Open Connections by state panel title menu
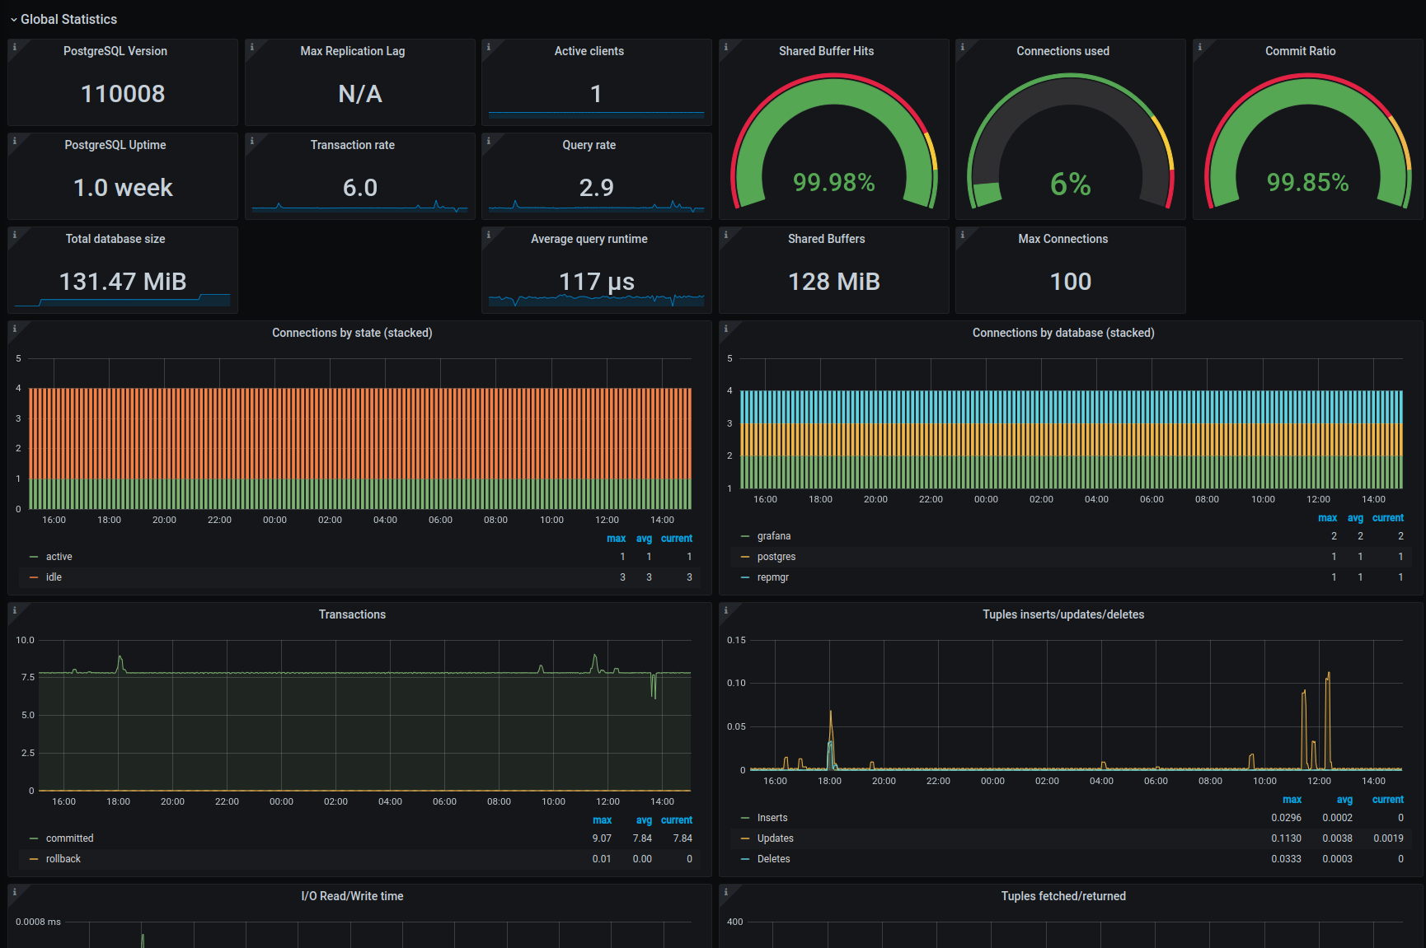Image resolution: width=1426 pixels, height=948 pixels. click(352, 333)
